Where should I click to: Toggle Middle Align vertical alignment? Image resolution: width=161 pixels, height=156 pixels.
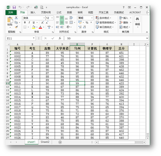(62, 18)
